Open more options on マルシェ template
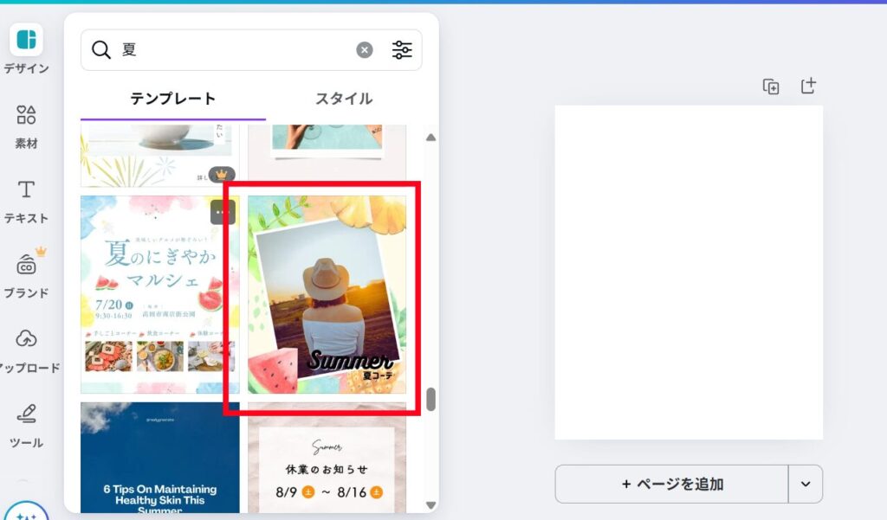The width and height of the screenshot is (887, 520). 223,213
